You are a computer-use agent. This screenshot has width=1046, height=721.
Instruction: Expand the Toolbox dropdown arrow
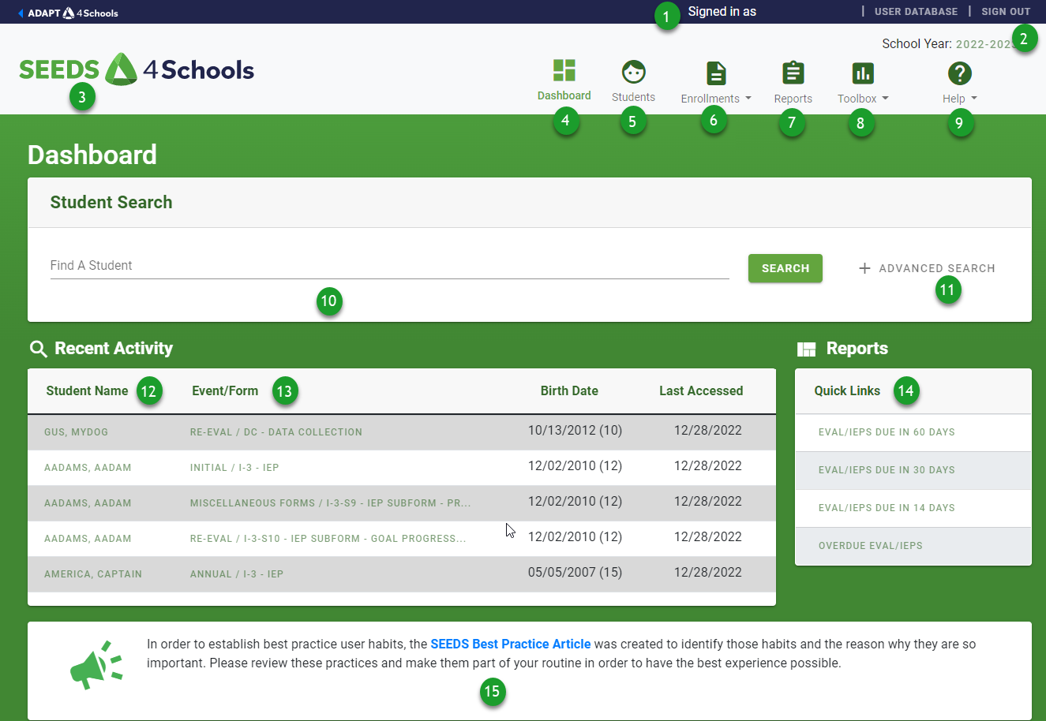[885, 99]
